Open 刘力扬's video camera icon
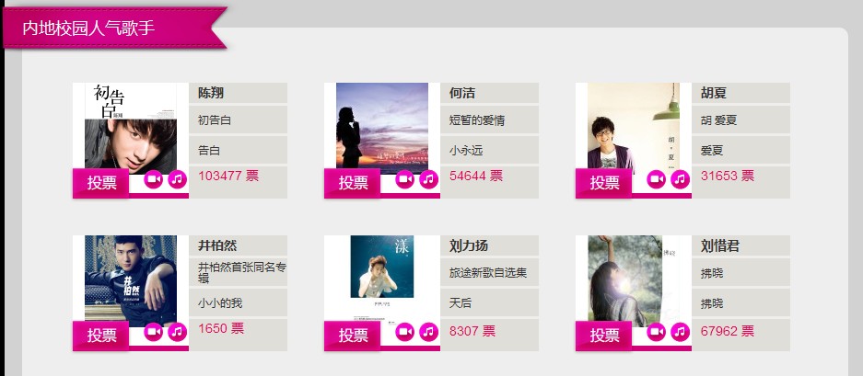The width and height of the screenshot is (863, 376). pyautogui.click(x=404, y=332)
